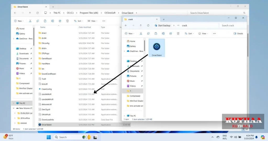Click Rename icon in crack window toolbar
268x141 pixels.
click(163, 34)
